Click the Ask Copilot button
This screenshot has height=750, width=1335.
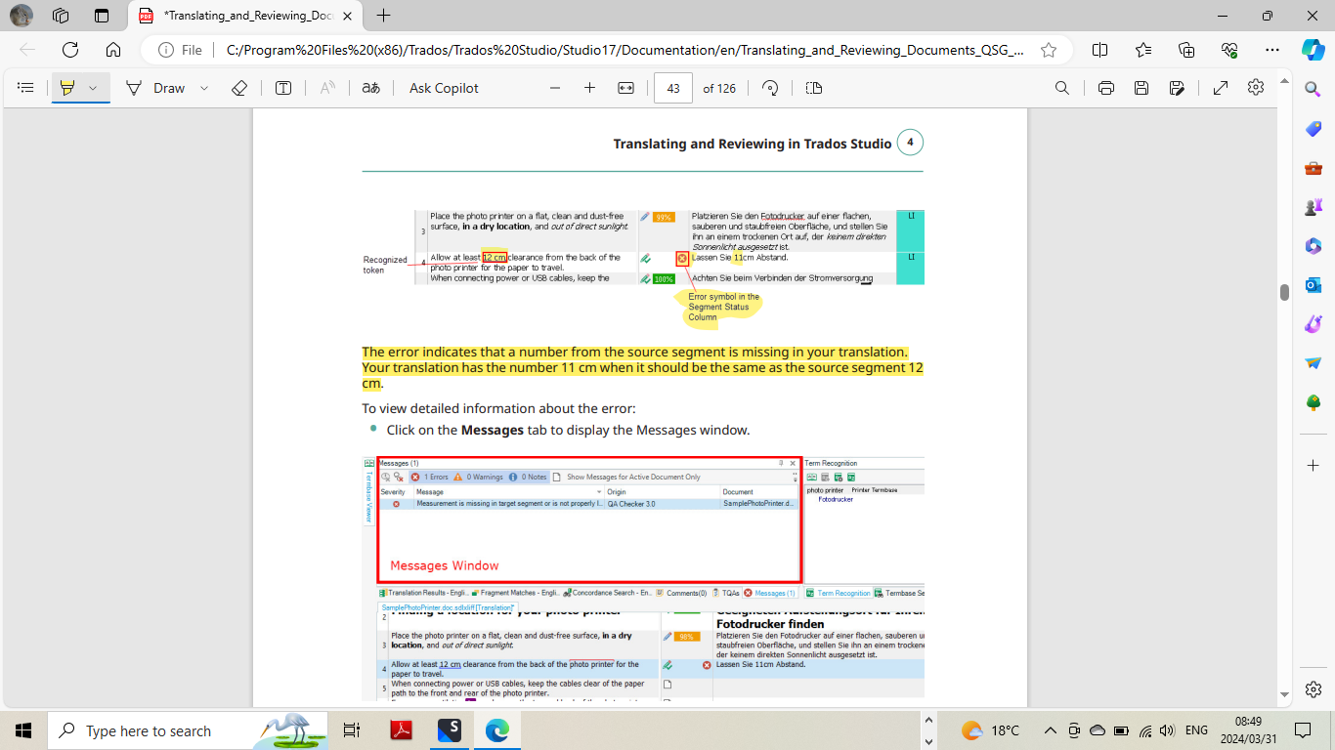[444, 88]
